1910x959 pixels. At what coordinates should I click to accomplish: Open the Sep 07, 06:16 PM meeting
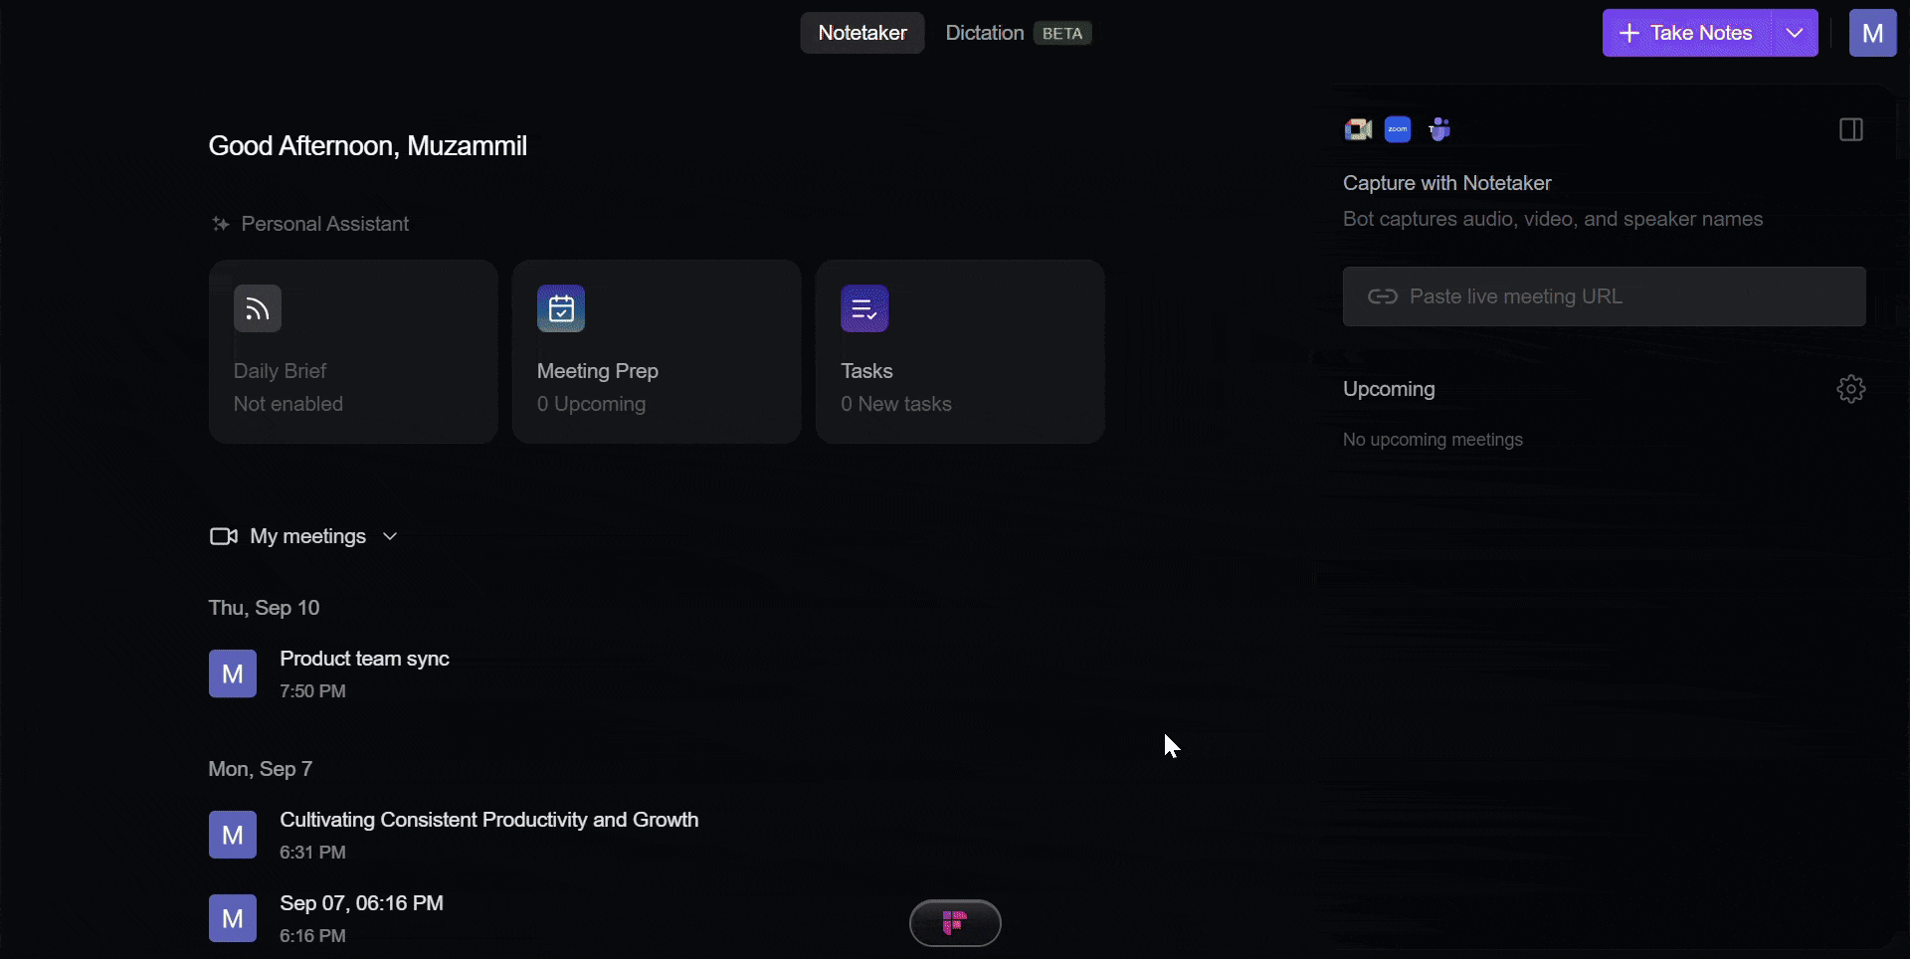point(361,903)
